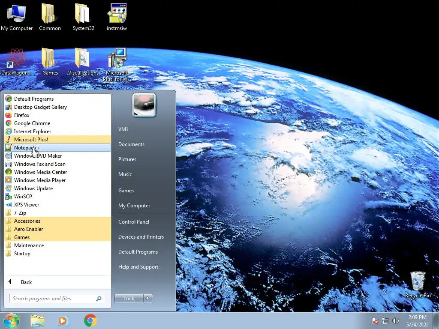The width and height of the screenshot is (439, 329).
Task: Open Music from Start menu
Action: pyautogui.click(x=144, y=174)
